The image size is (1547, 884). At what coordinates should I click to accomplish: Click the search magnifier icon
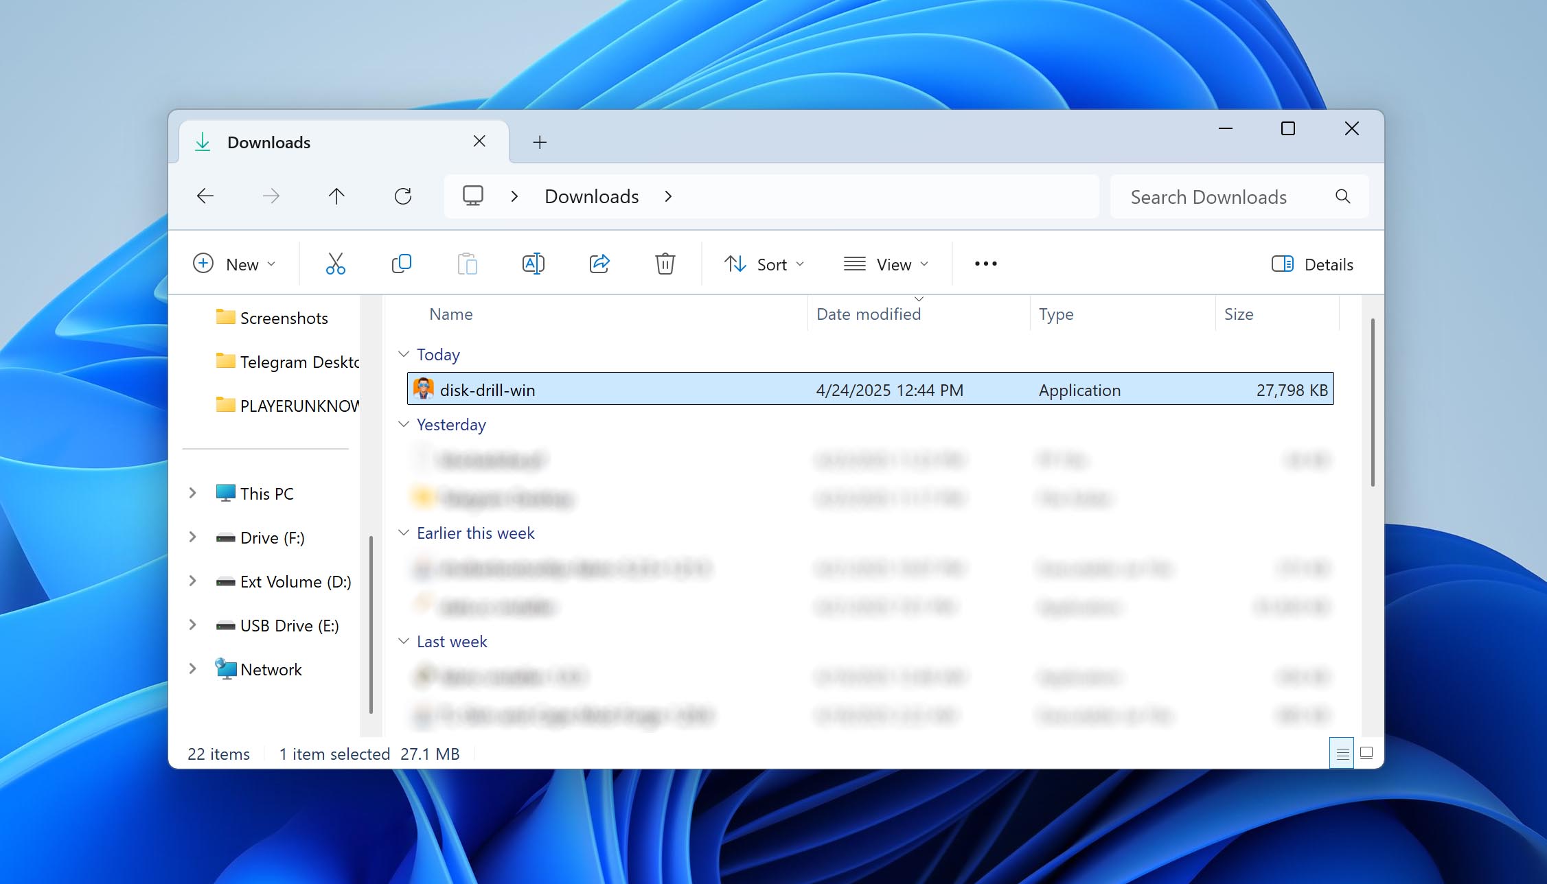pos(1343,197)
